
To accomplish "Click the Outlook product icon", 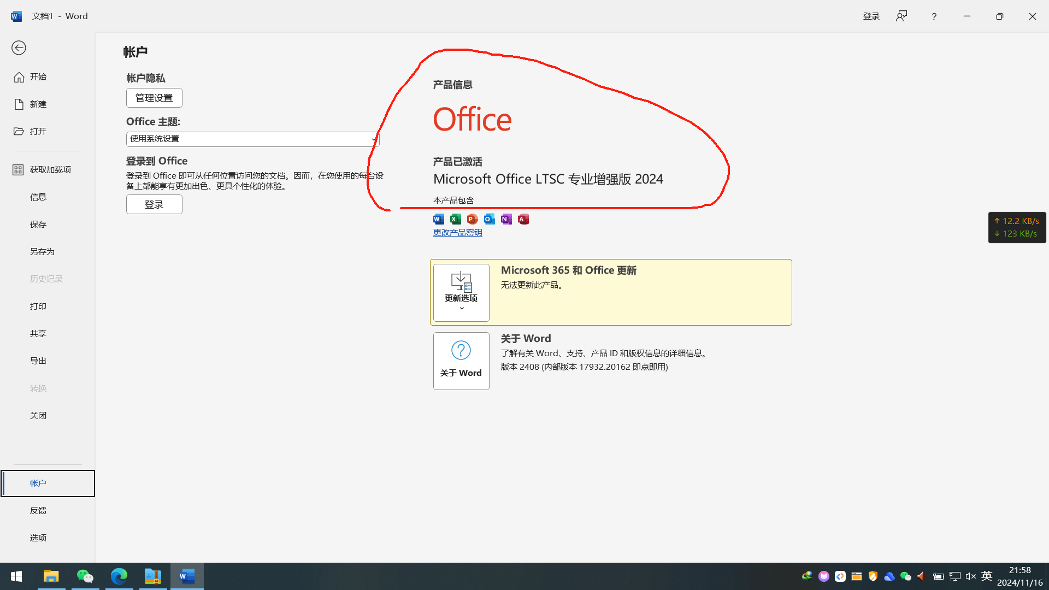I will click(490, 219).
